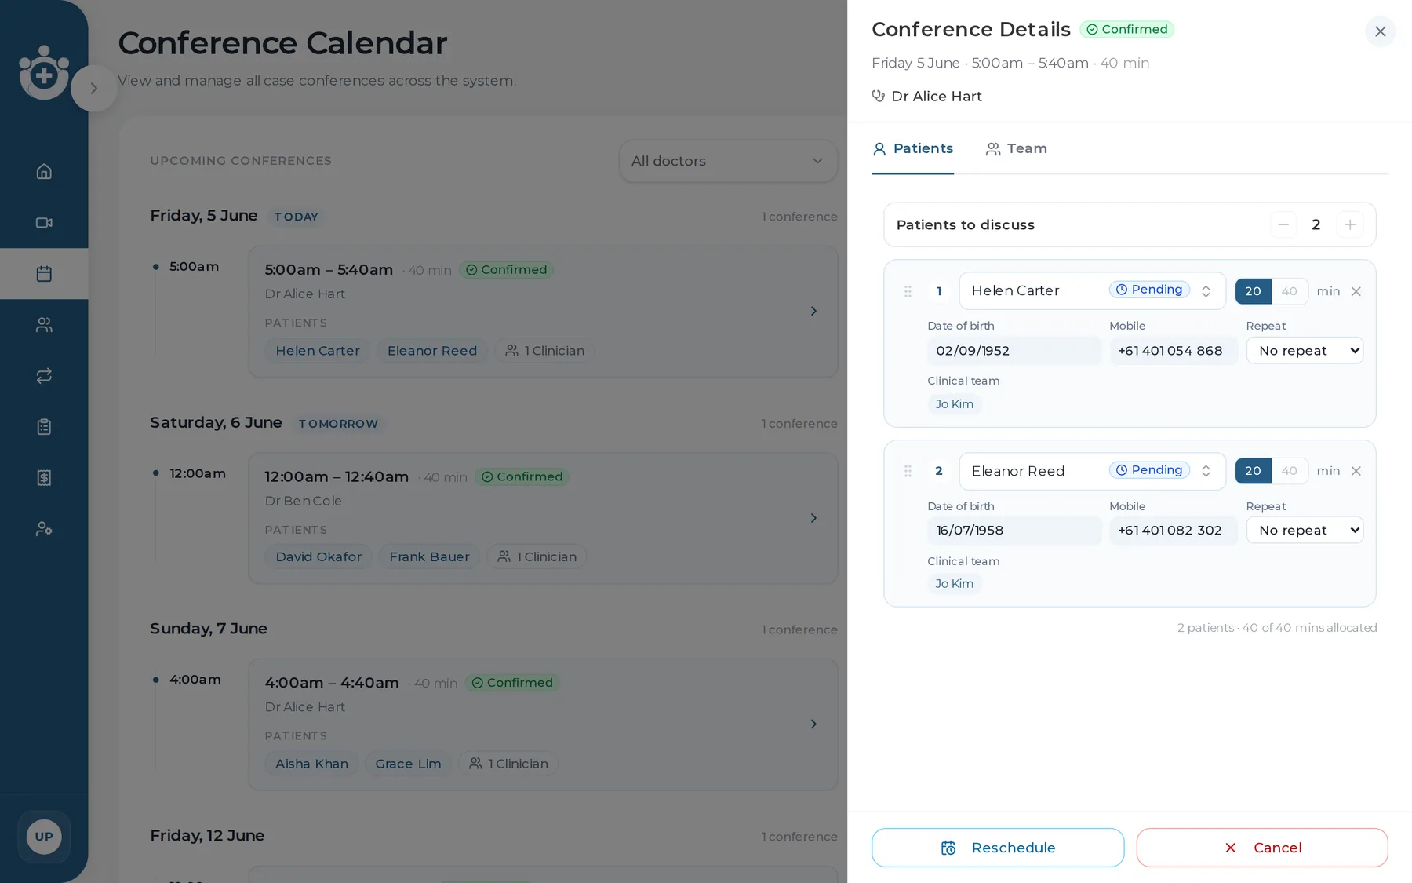
Task: Click the Cancel conference button
Action: (x=1262, y=848)
